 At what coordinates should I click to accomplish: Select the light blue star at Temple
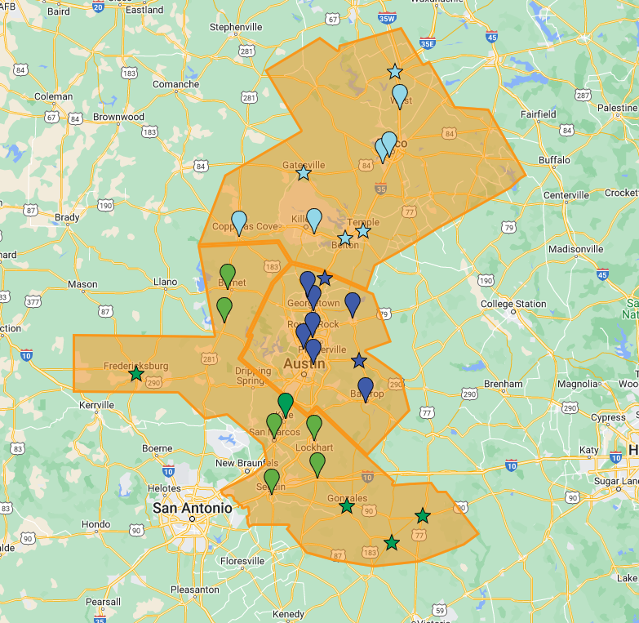coord(363,231)
